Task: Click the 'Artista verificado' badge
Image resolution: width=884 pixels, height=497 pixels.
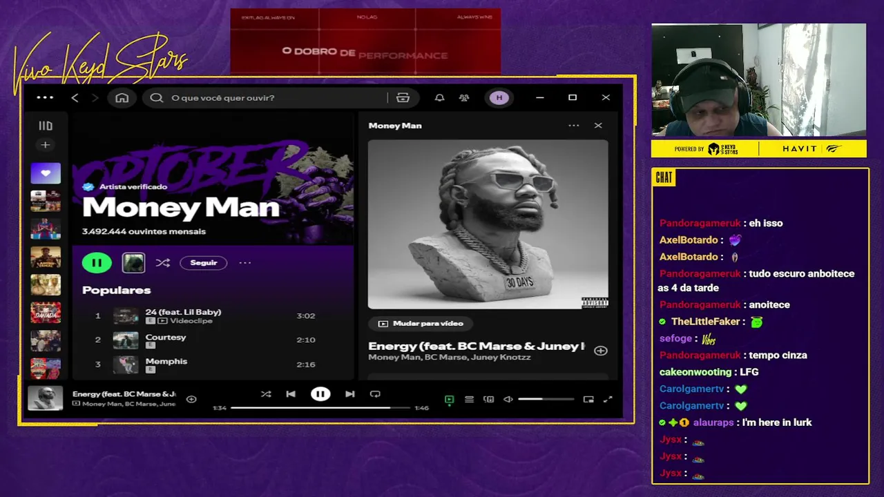Action: 125,186
